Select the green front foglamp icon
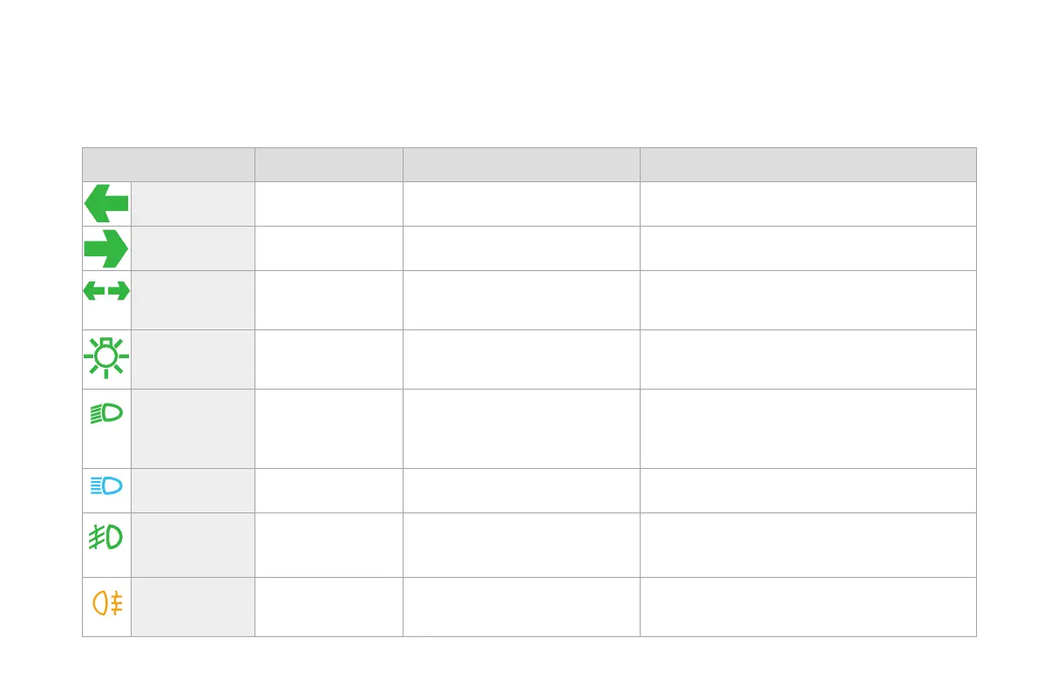1038x692 pixels. [106, 537]
